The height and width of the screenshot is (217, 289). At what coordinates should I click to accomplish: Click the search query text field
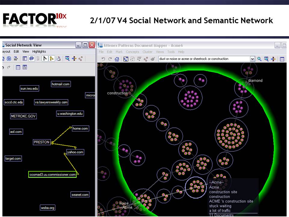tap(204, 59)
